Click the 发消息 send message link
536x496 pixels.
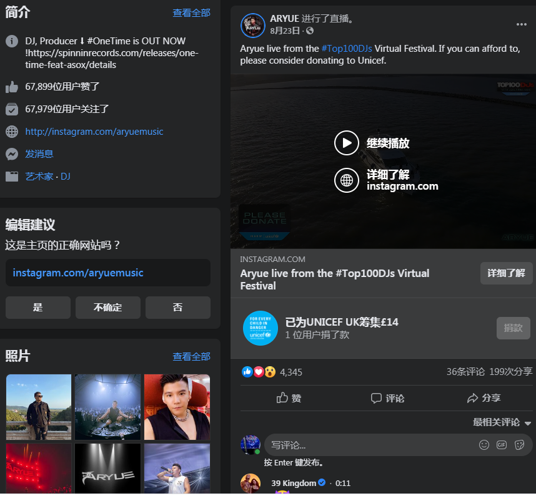point(39,154)
